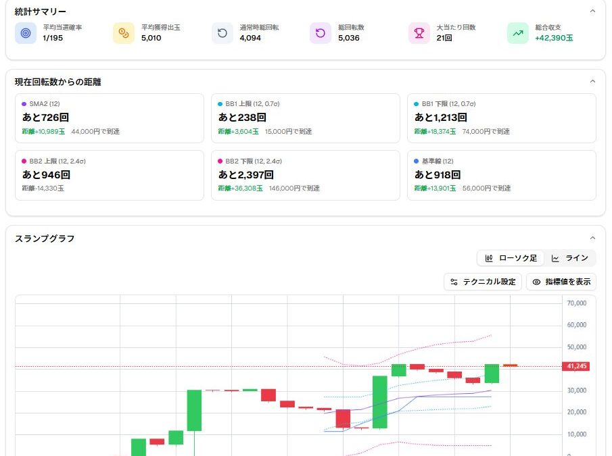Image resolution: width=612 pixels, height=456 pixels.
Task: Click the 4,094 normal spins value
Action: click(250, 38)
